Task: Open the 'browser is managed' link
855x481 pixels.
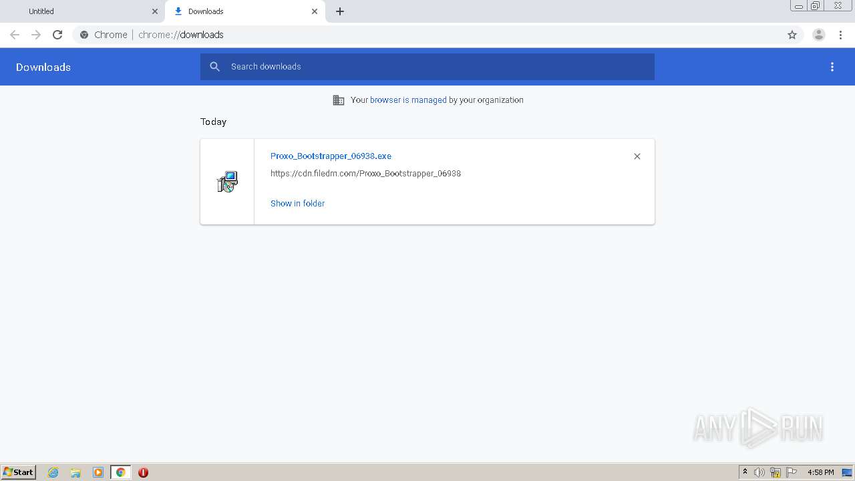Action: (x=408, y=100)
